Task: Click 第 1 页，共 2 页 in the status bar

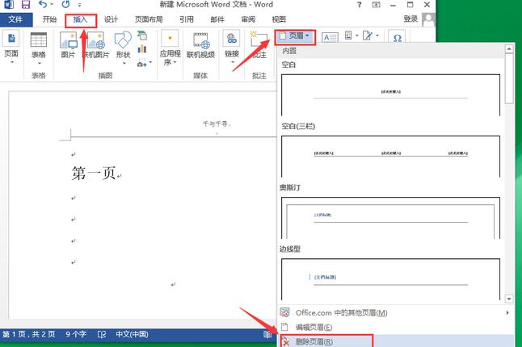Action: point(29,334)
